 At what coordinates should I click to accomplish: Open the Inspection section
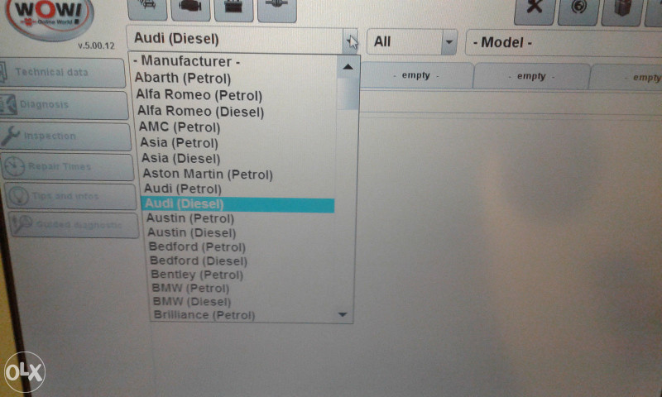click(65, 136)
